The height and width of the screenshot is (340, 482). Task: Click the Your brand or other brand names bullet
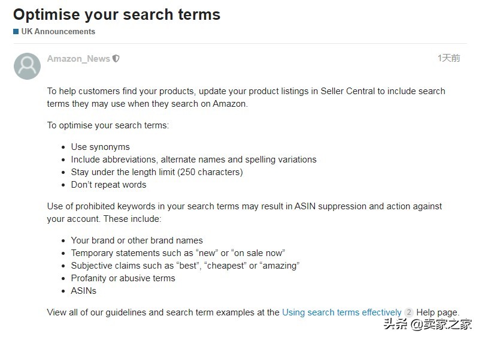pyautogui.click(x=137, y=240)
